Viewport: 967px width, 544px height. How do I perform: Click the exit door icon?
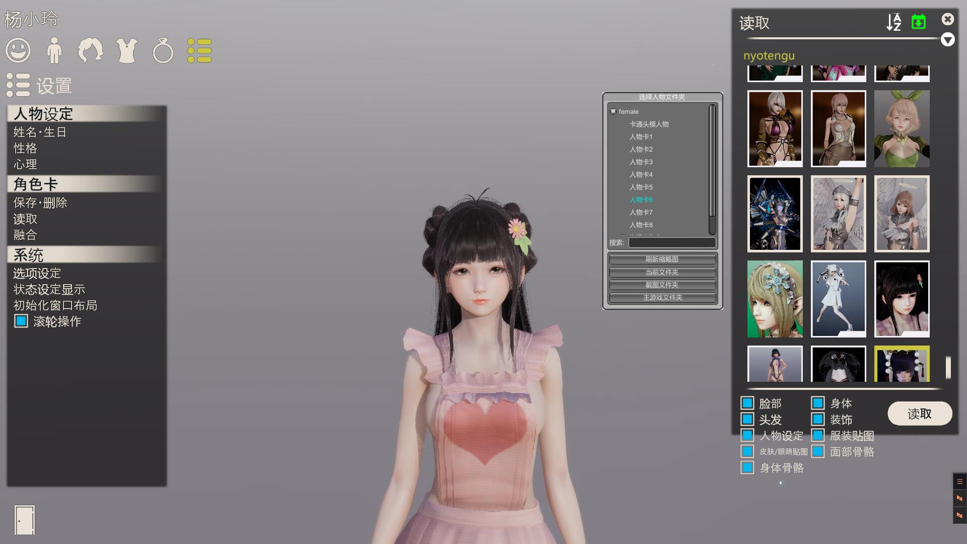point(24,520)
